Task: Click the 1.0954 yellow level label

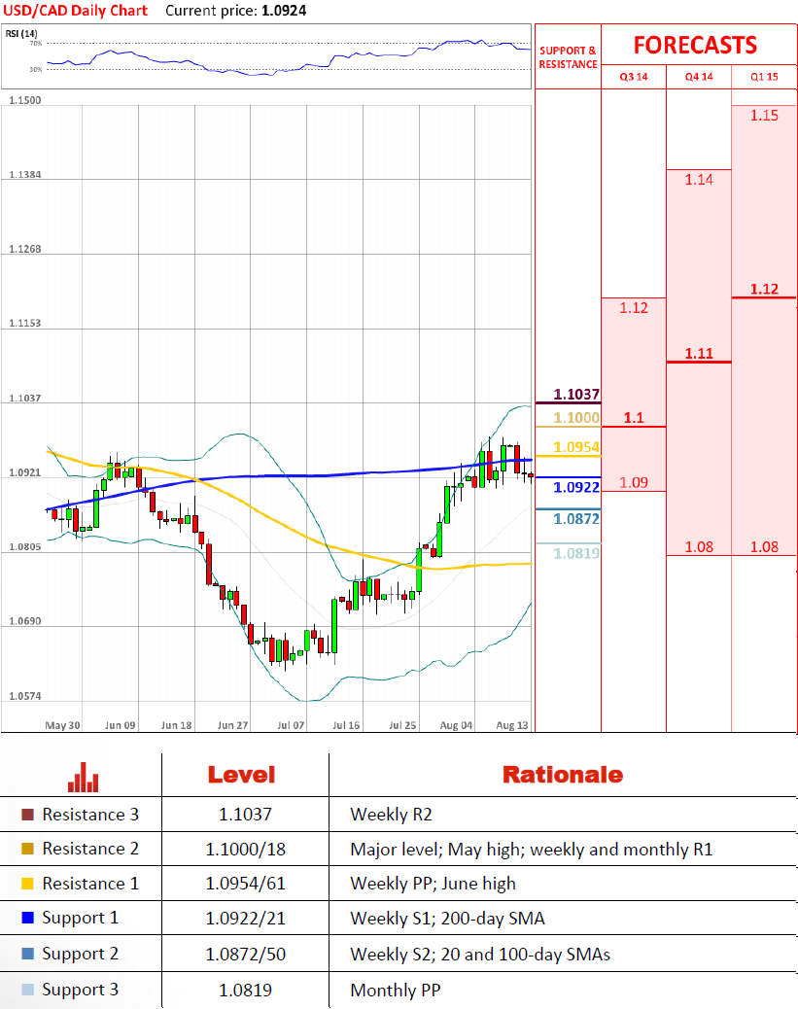Action: [576, 447]
